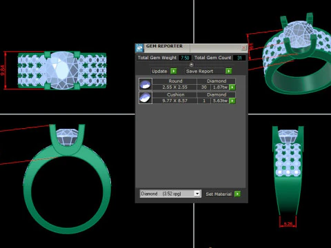Click the "5.63tw" weight value
The width and height of the screenshot is (331, 248).
pos(220,101)
